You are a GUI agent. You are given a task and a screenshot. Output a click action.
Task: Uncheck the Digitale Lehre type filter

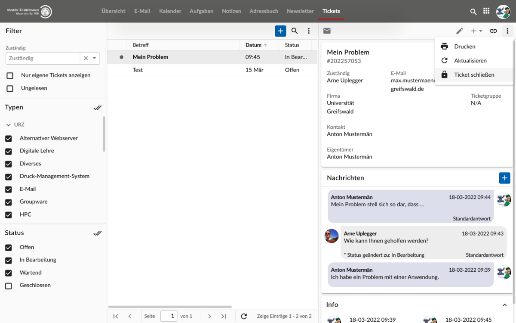[9, 151]
